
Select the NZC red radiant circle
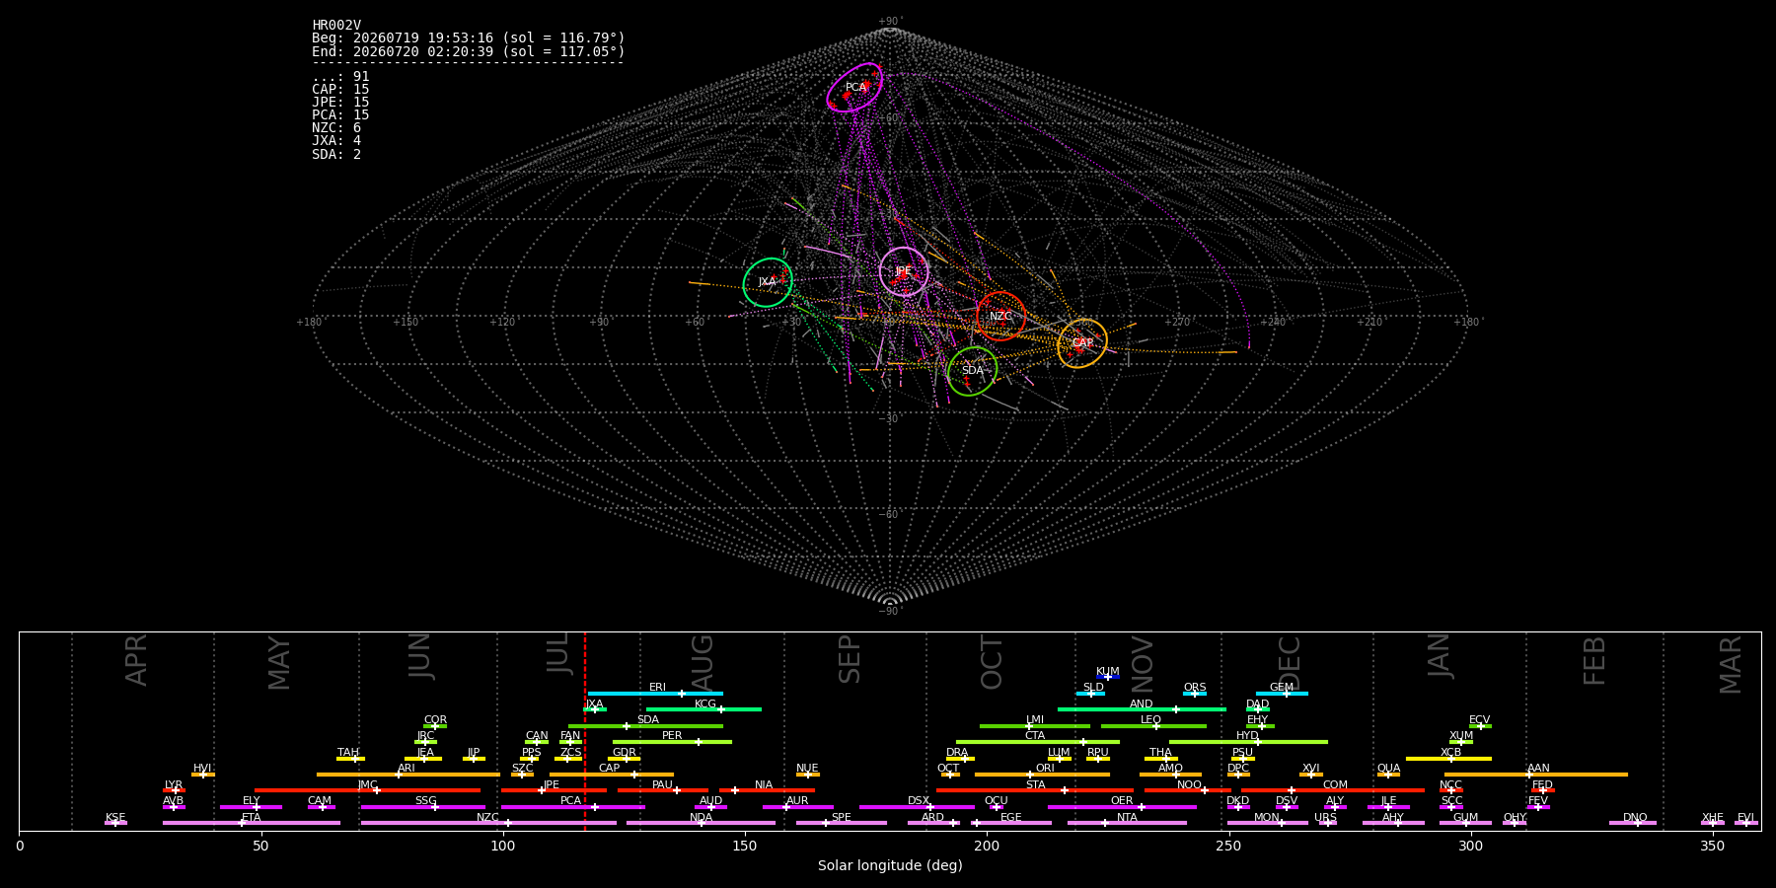click(1001, 317)
